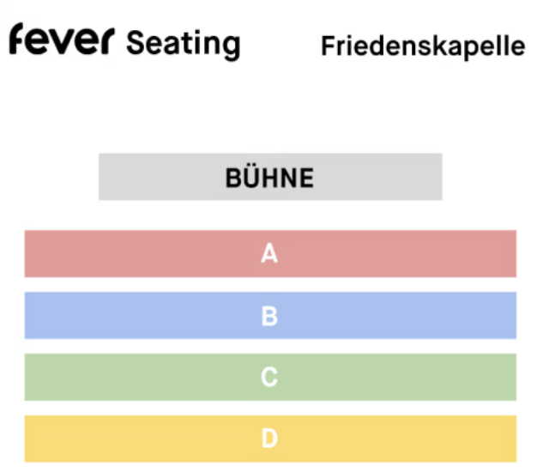Click the BÜHNE text label

pos(269,179)
